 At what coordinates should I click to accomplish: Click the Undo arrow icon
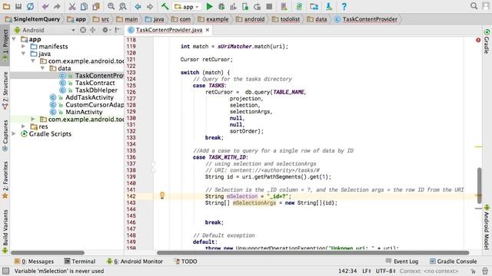(x=45, y=6)
